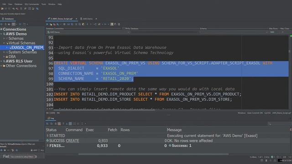Click the Status column header in log
292x164 pixels.
pyautogui.click(x=51, y=130)
